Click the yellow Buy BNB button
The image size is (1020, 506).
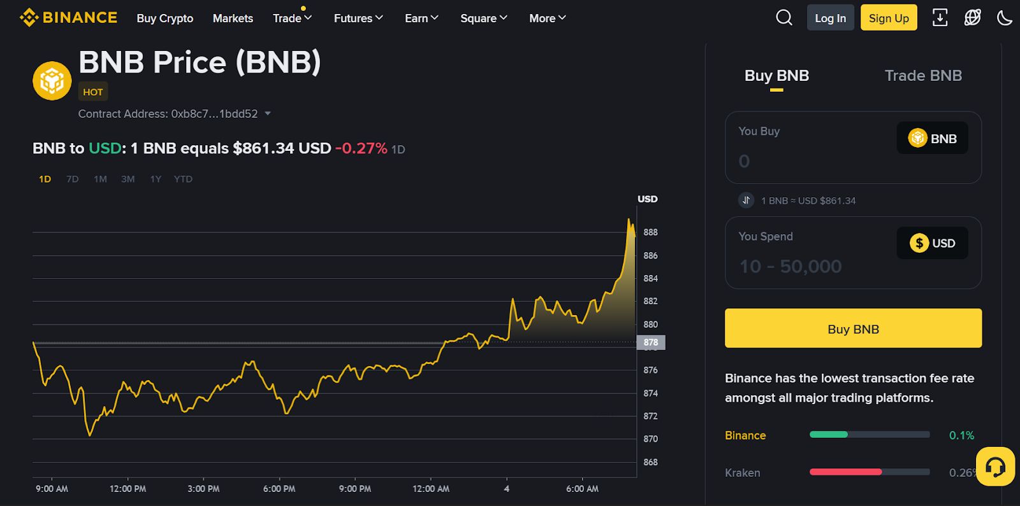[853, 328]
